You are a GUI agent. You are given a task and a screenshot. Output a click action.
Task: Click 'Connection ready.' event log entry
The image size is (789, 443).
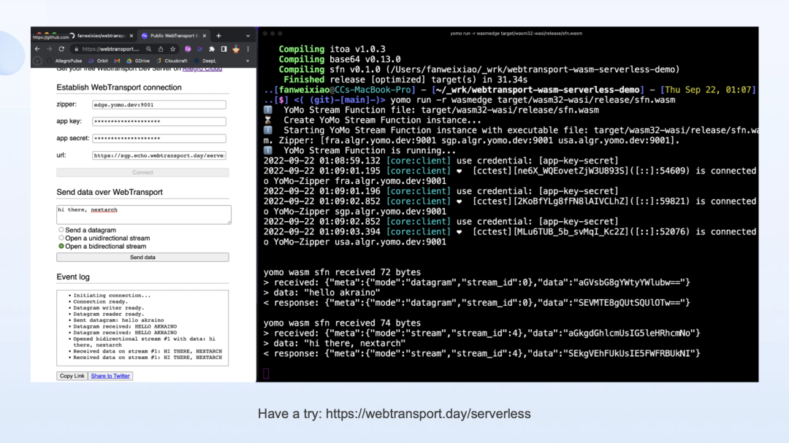tap(101, 301)
